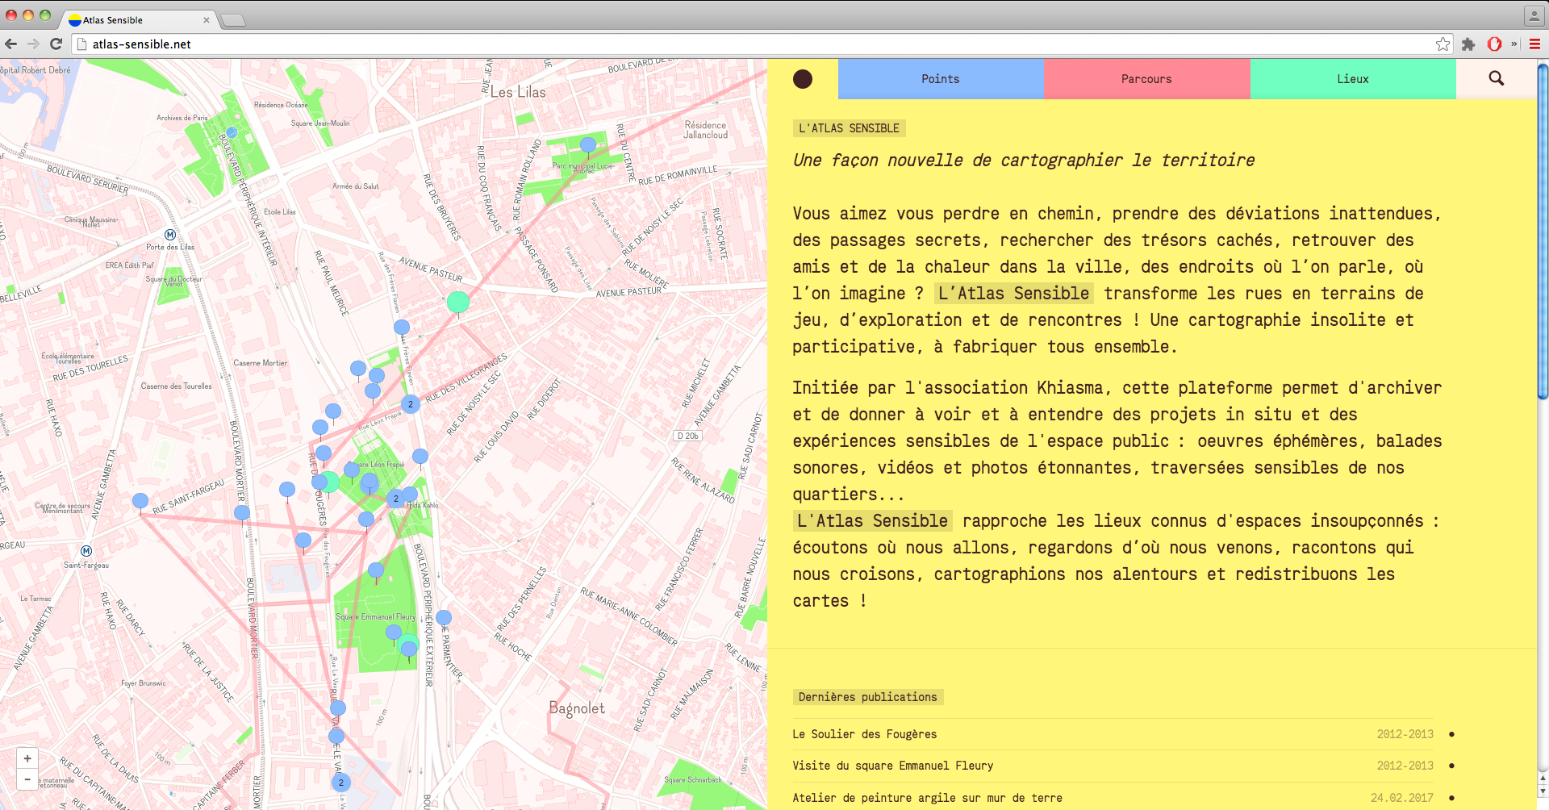Click the highlighted L'Atlas Sensible text in first paragraph
Screen dimensions: 1549x810
[x=1013, y=294]
